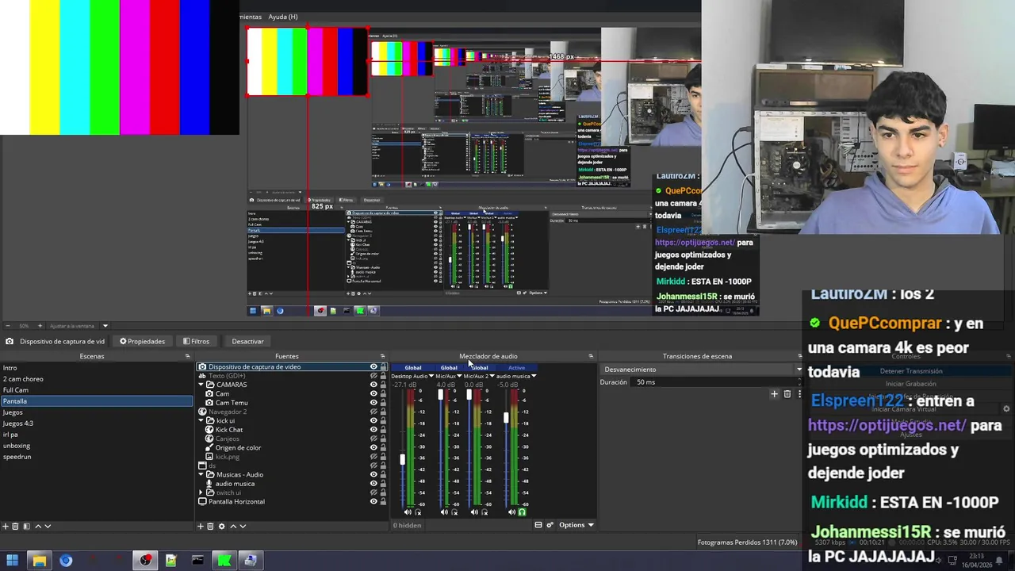Switch to Full Cam scene

[x=95, y=390]
